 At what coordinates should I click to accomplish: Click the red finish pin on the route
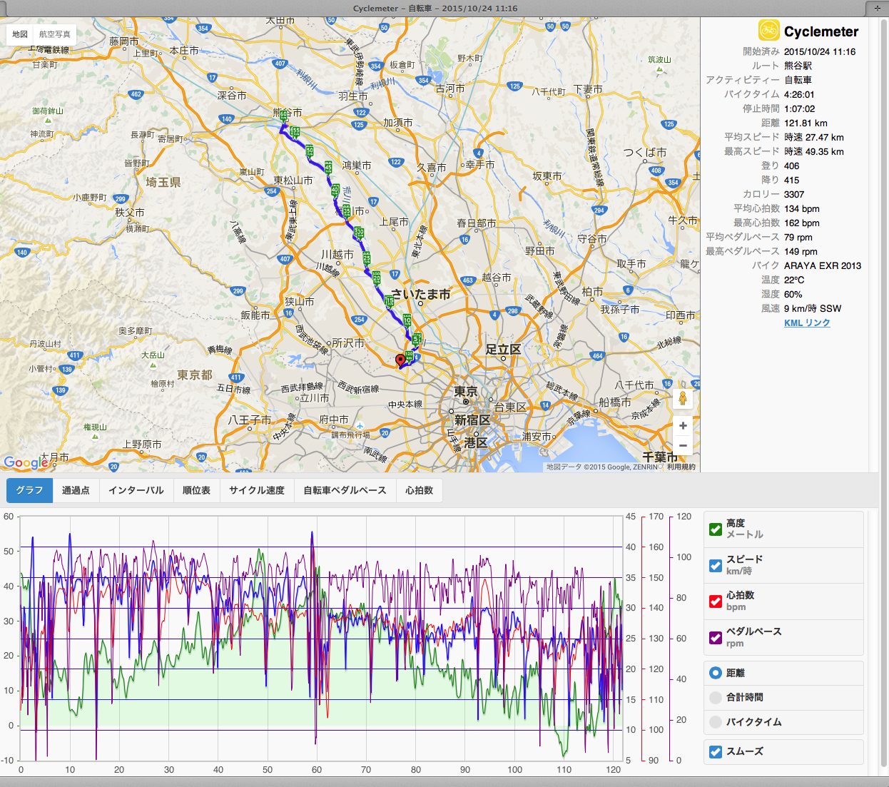click(400, 360)
